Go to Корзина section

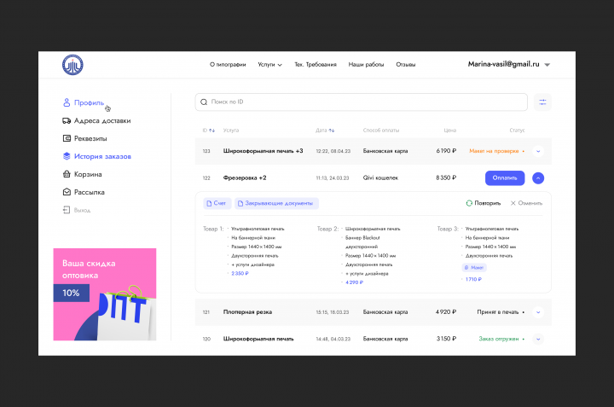pyautogui.click(x=88, y=174)
